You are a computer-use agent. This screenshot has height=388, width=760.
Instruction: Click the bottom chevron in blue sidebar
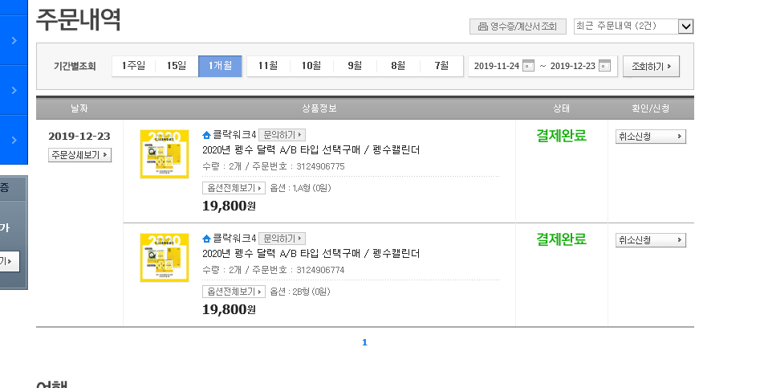pos(14,140)
